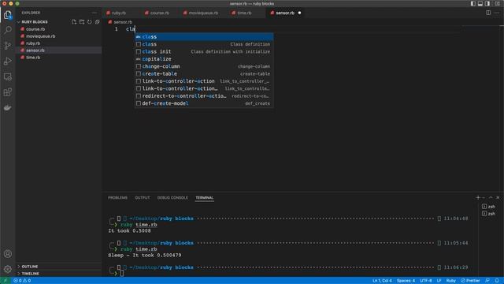Maximize the terminal panel size
This screenshot has height=284, width=504.
[x=491, y=197]
